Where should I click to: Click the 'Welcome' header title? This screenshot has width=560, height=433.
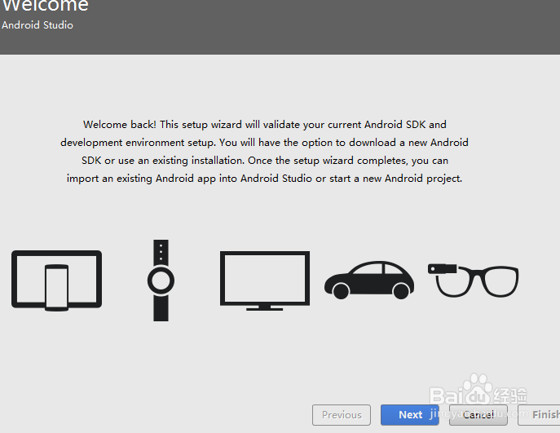click(46, 6)
